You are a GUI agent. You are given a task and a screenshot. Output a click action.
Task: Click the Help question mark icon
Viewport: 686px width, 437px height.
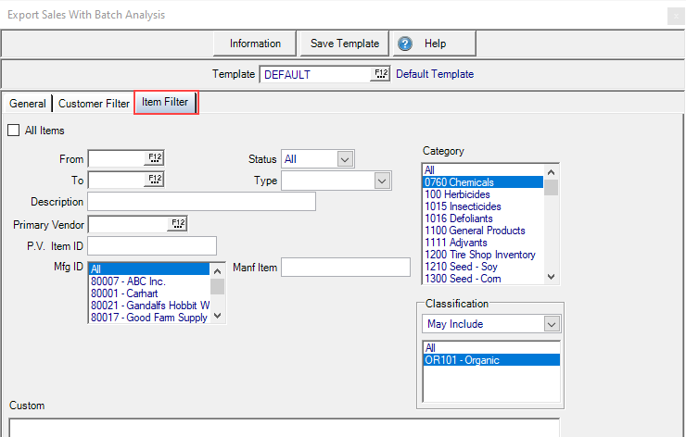click(x=403, y=44)
